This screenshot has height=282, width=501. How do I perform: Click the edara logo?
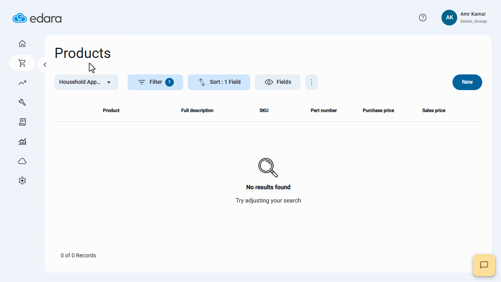tap(37, 18)
